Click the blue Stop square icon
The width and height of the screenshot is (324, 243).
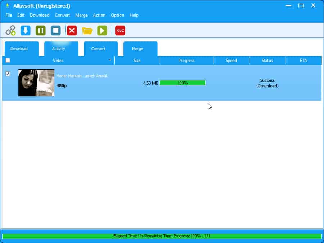pyautogui.click(x=56, y=30)
